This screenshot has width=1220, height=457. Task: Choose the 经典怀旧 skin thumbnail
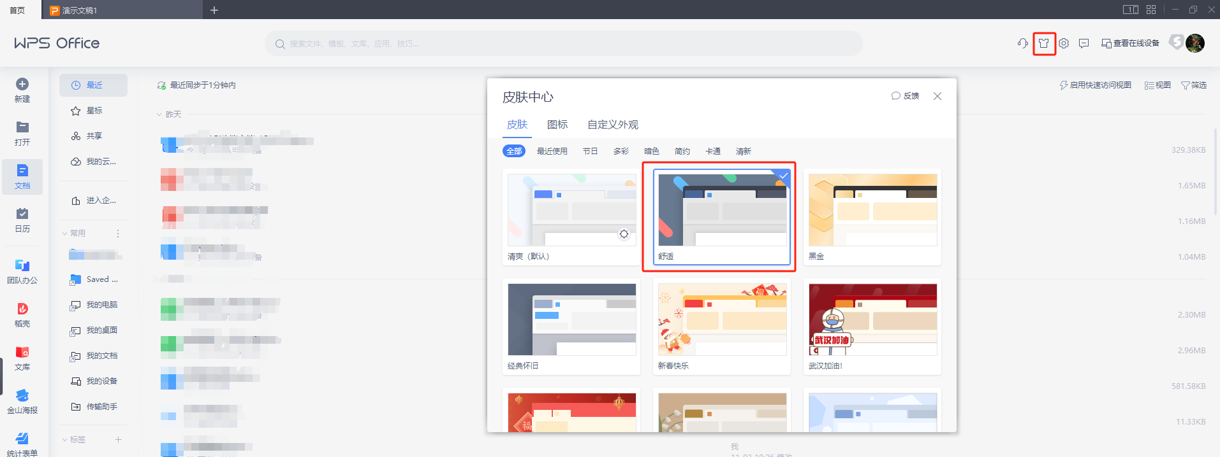point(571,327)
